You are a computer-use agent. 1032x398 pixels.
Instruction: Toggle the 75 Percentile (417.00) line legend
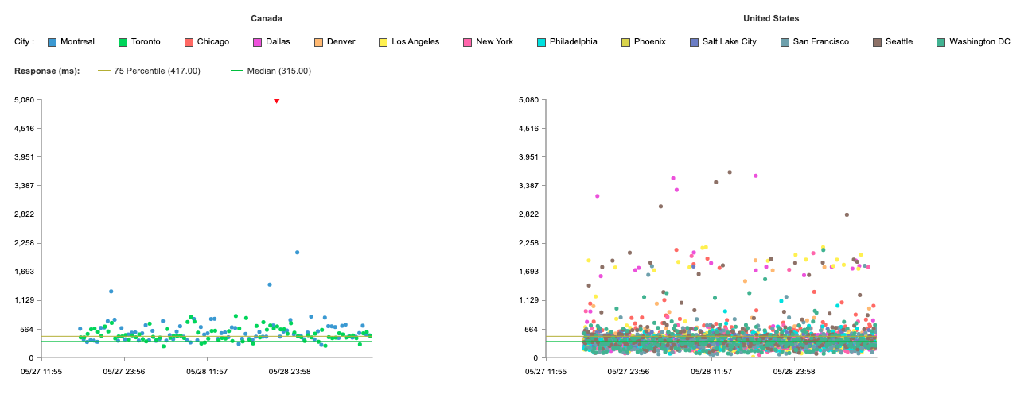(x=149, y=71)
